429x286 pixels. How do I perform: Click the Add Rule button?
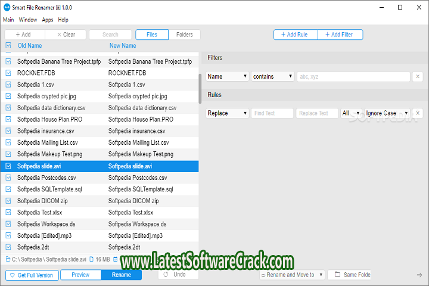[296, 35]
